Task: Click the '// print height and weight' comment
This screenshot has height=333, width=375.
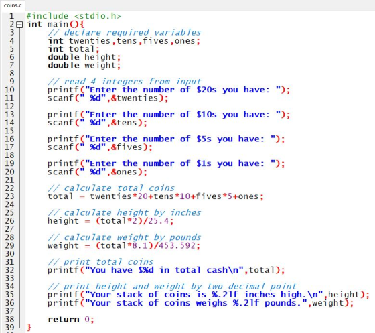Action: coord(172,286)
